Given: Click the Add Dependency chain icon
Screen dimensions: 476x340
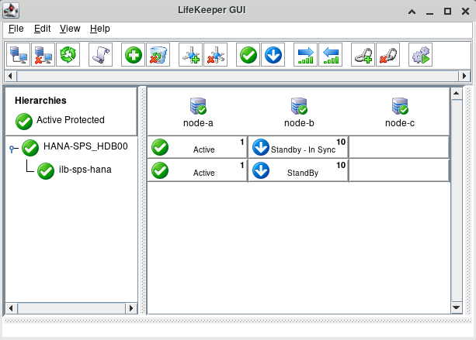Looking at the screenshot, I should pos(363,55).
